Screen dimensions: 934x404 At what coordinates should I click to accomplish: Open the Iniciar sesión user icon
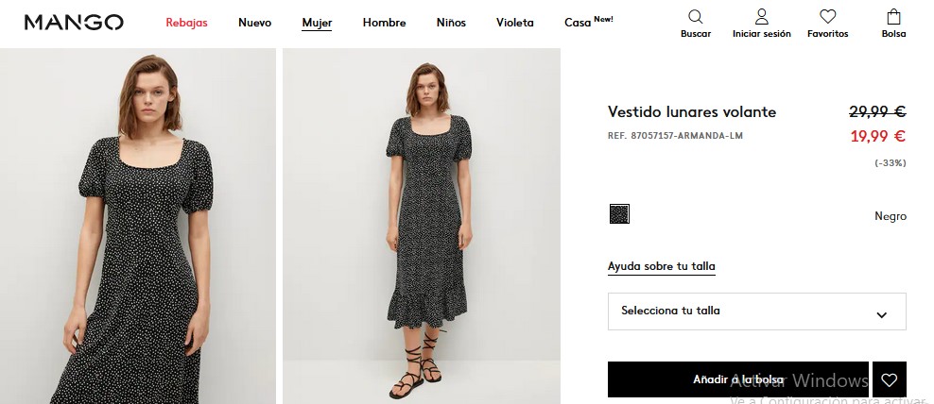(x=761, y=17)
